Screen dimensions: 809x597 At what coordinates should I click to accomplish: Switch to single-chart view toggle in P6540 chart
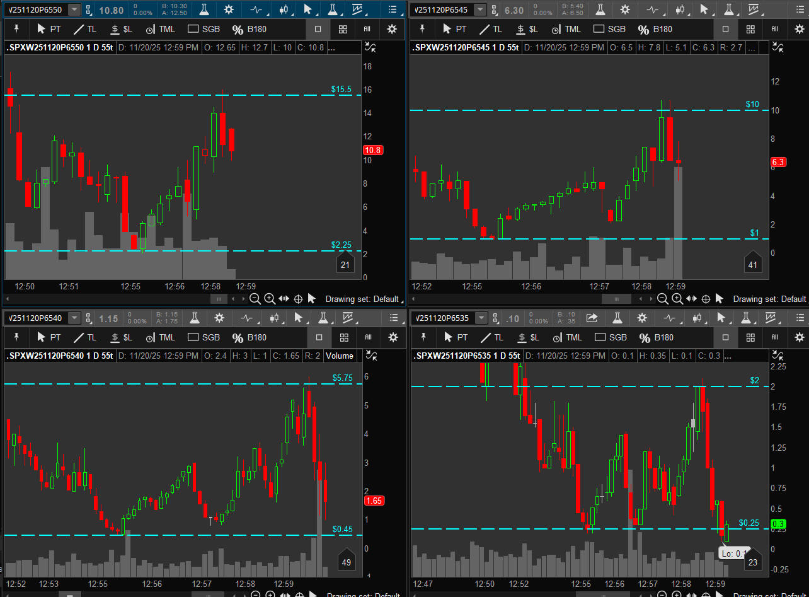[319, 337]
